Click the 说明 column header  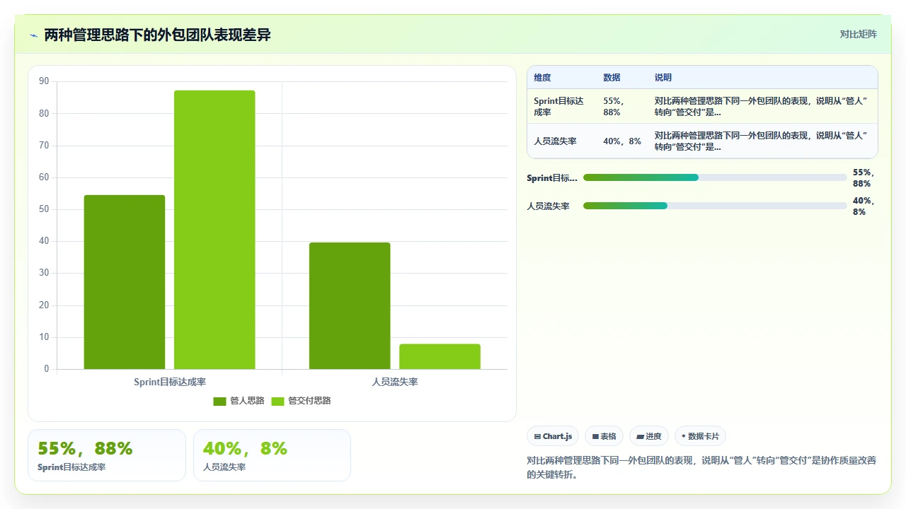pyautogui.click(x=663, y=78)
